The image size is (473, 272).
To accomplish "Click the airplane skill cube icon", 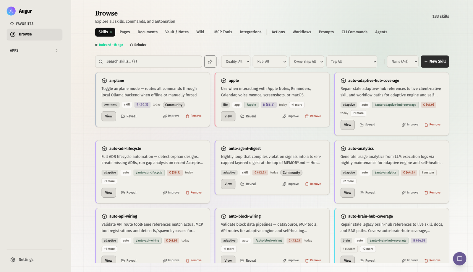I will [104, 81].
